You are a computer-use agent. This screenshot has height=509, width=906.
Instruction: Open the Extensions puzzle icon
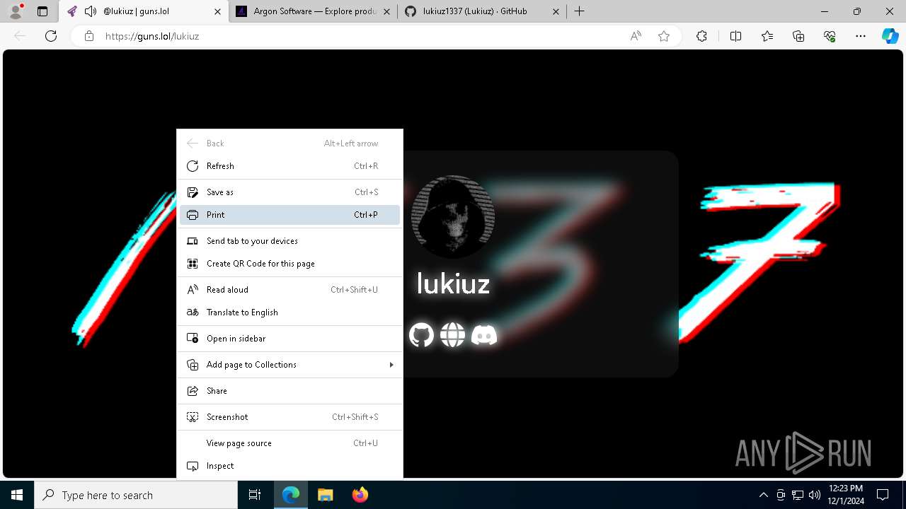click(x=701, y=36)
